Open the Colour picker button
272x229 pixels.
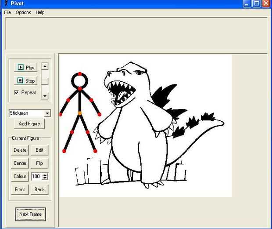tap(20, 176)
